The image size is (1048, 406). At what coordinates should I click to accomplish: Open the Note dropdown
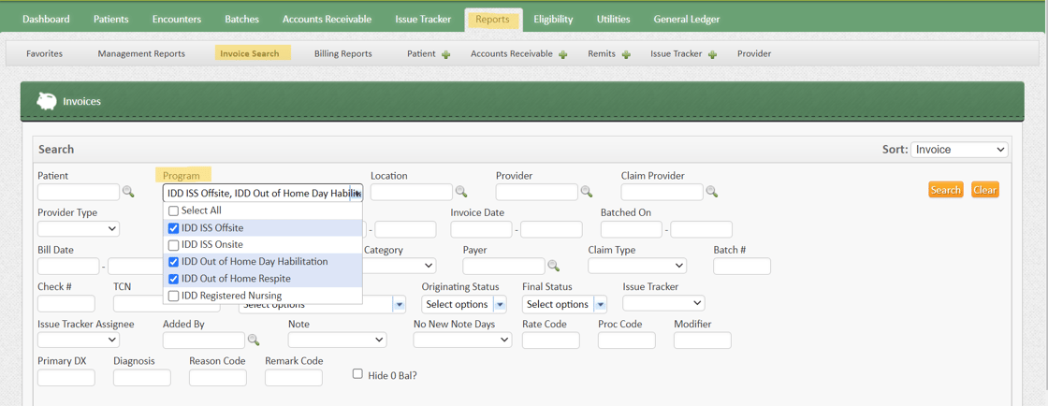[x=337, y=340]
